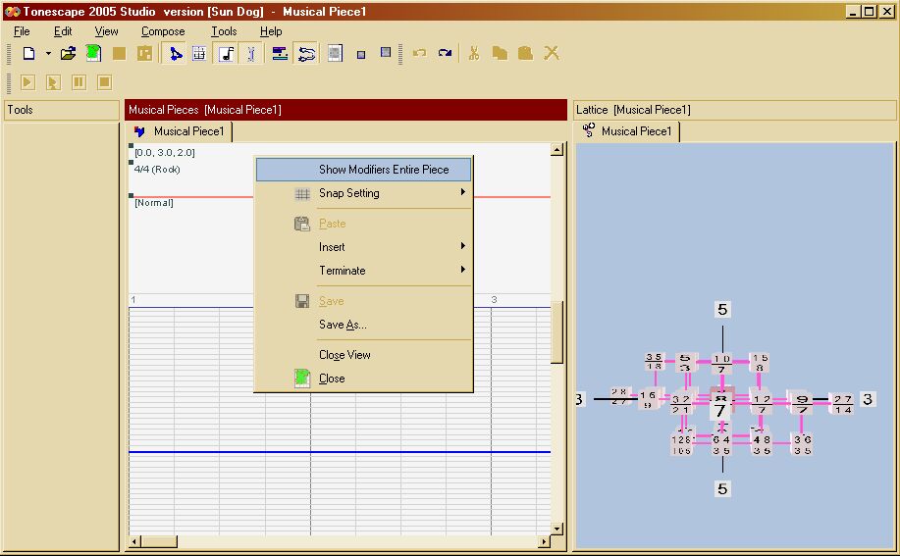Expand the Terminate submenu
The width and height of the screenshot is (900, 556).
363,271
